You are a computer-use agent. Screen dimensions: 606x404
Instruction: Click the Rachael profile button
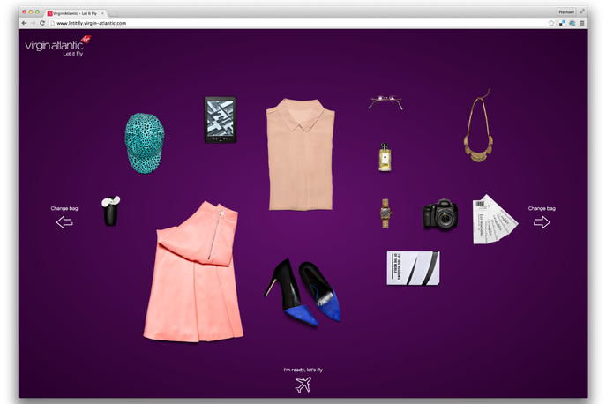click(566, 12)
